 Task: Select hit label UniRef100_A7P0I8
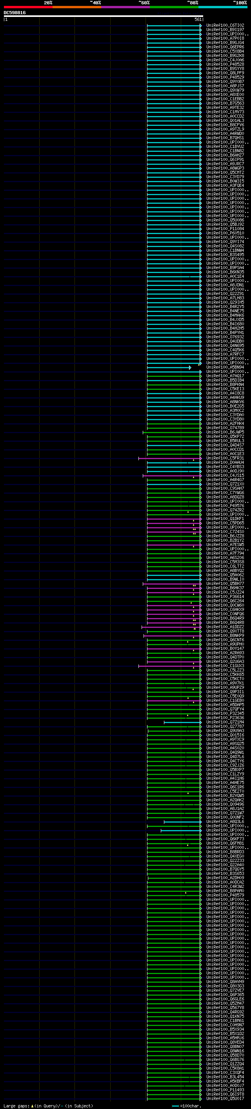tap(225, 38)
